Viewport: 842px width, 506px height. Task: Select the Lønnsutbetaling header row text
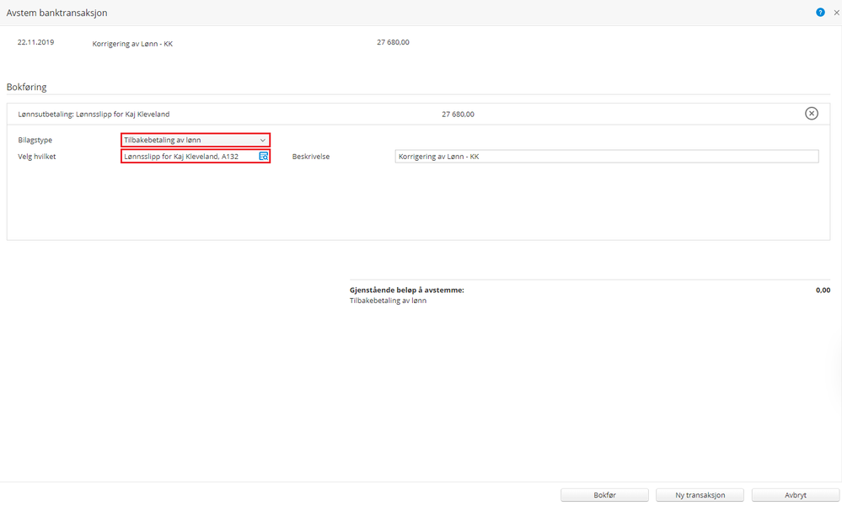pyautogui.click(x=94, y=115)
